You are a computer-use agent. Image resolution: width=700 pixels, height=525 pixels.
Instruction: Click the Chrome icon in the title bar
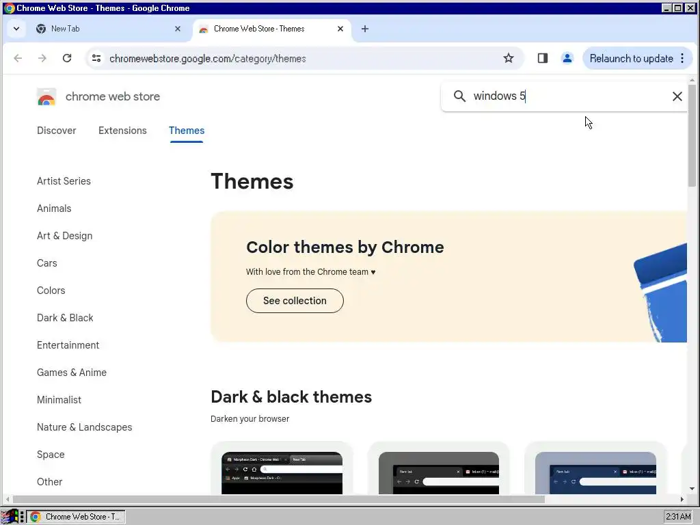9,8
